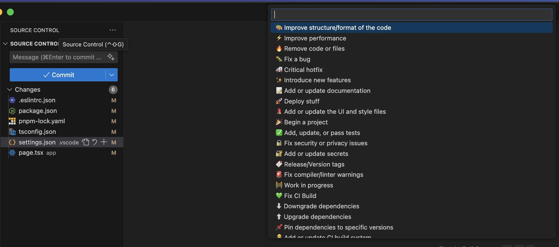Choose Deploy stuff option
Image resolution: width=559 pixels, height=247 pixels.
coord(412,101)
